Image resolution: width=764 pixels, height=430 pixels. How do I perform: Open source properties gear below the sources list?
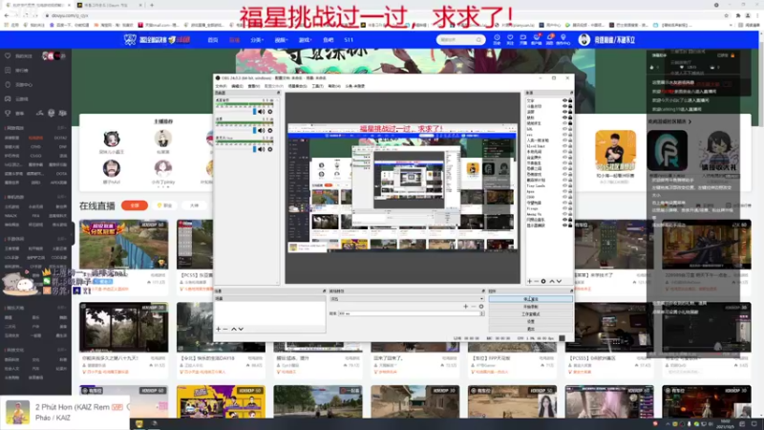coord(543,281)
